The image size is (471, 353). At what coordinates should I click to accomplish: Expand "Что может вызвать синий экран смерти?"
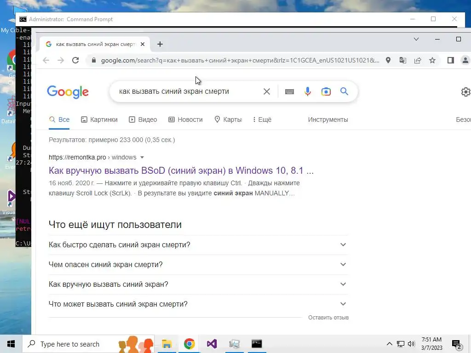198,304
